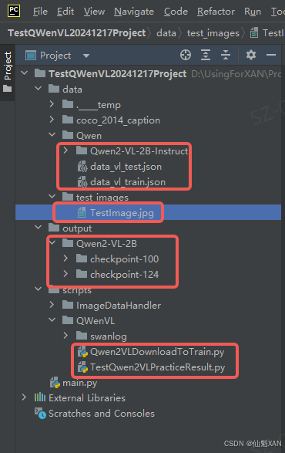Click the External Libraries bars icon
Viewport: 285px width, 453px height.
[x=40, y=397]
